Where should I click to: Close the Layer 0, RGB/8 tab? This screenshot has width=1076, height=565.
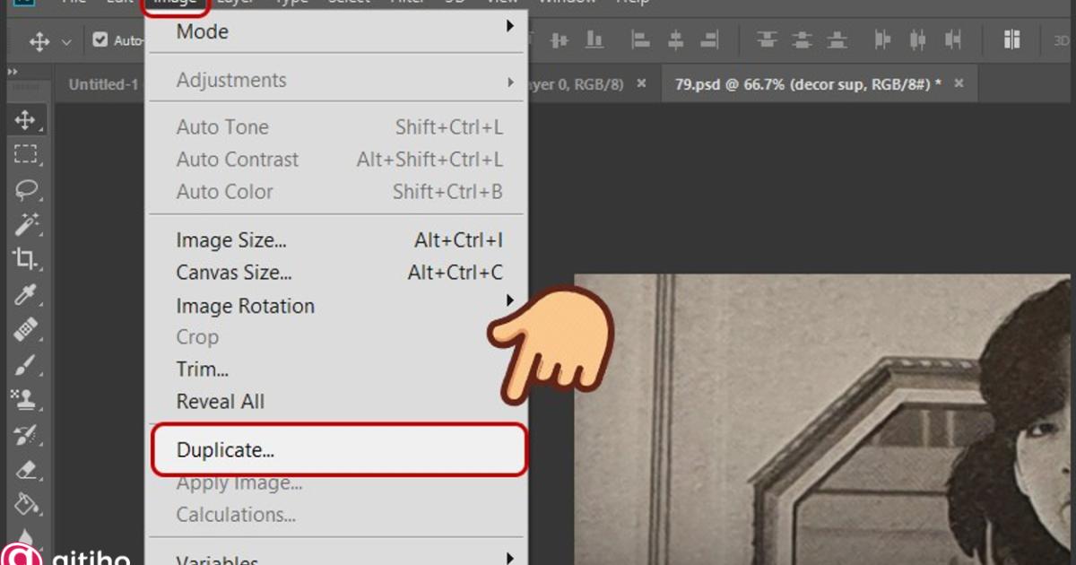tap(641, 83)
